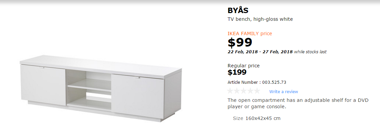This screenshot has width=380, height=131.
Task: Click the open compartment description text
Action: coord(298,103)
